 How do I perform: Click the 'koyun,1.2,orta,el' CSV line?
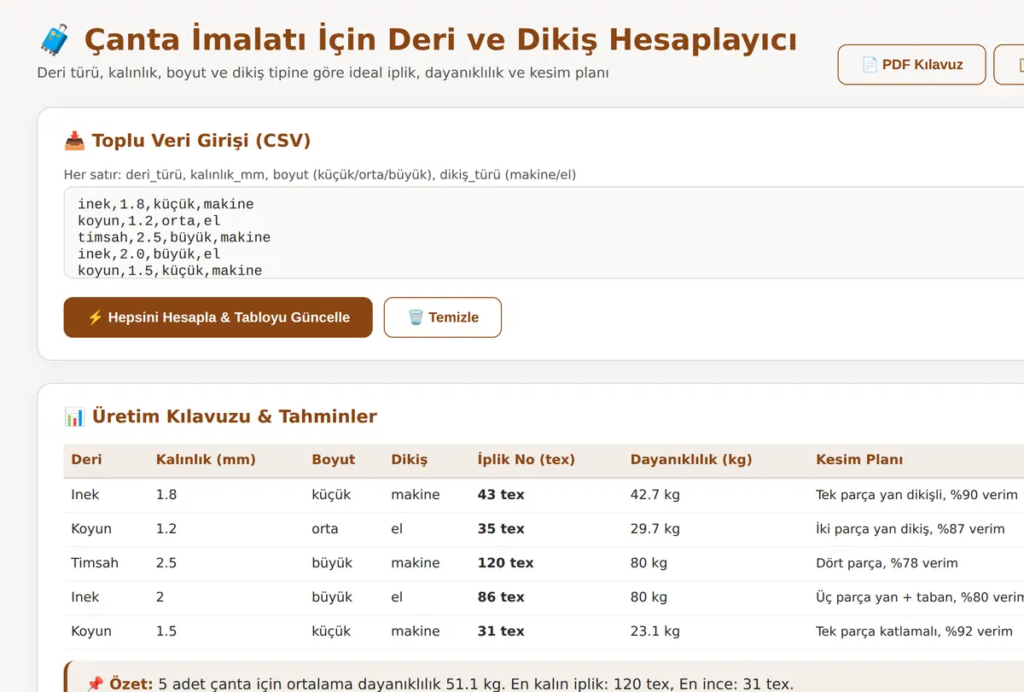tap(149, 221)
